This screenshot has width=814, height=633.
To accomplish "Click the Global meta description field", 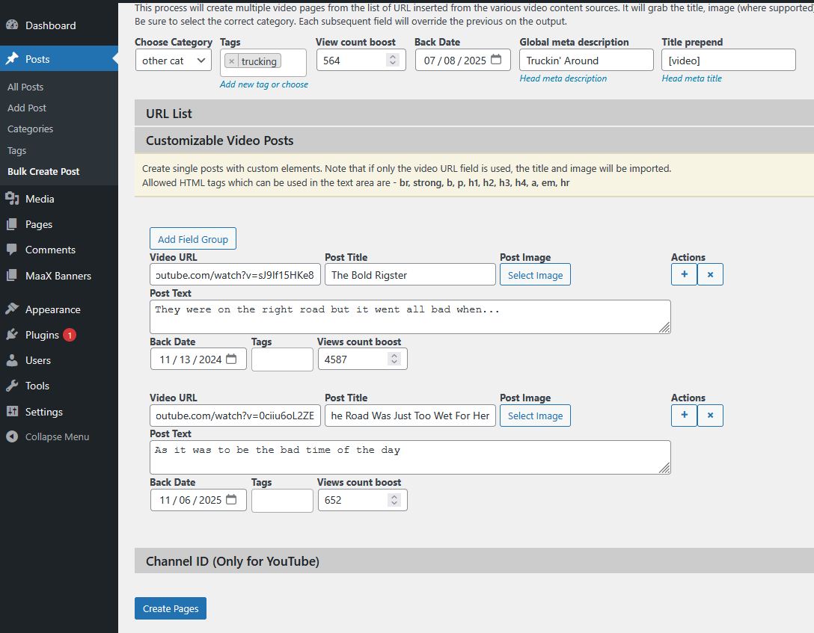I will (x=586, y=61).
